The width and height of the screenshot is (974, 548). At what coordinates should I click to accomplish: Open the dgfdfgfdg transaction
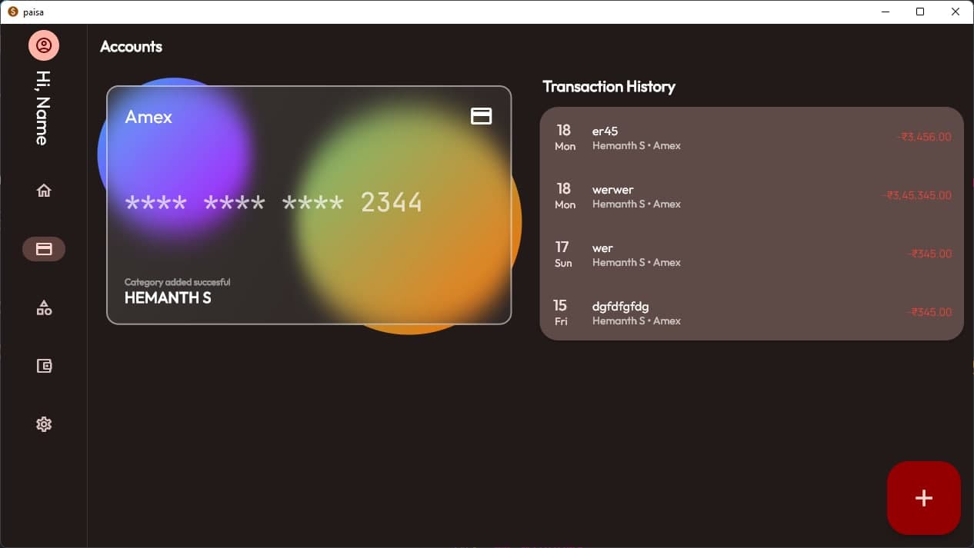pyautogui.click(x=752, y=313)
